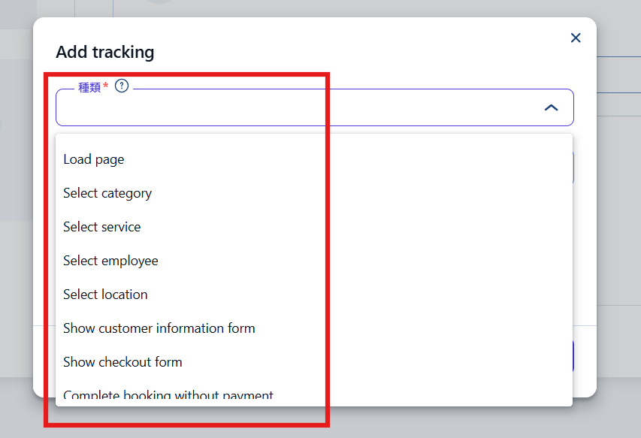Pick the "Select location" option

pos(105,295)
